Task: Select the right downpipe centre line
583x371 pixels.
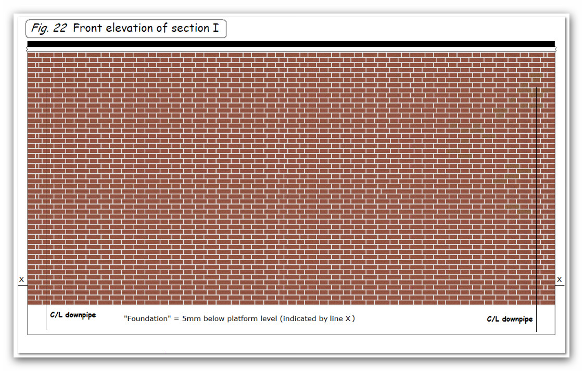Action: (x=536, y=208)
